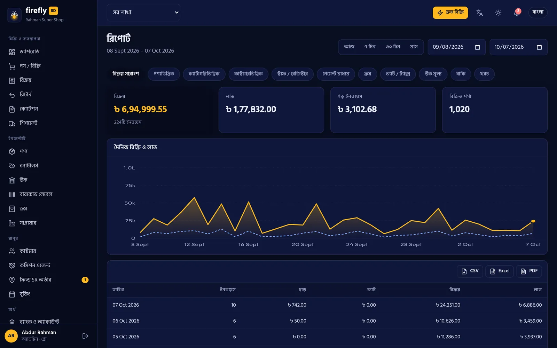Screen dimensions: 557x348
Task: Expand the সব শাখা branch dropdown
Action: (x=143, y=13)
